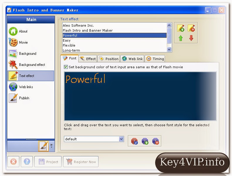This screenshot has width=232, height=176.
Task: Expand sidebar options with double chevron
Action: point(51,146)
